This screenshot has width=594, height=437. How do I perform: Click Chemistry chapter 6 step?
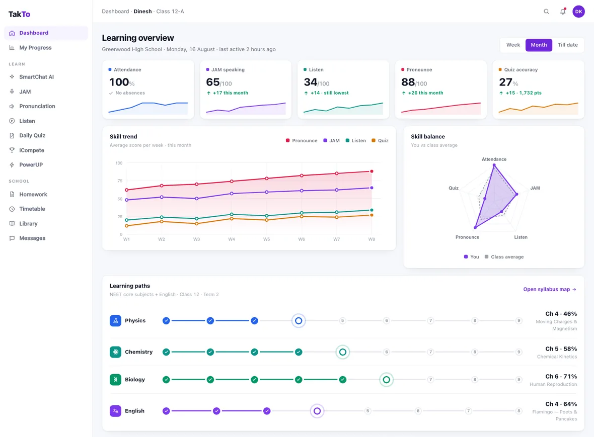[387, 352]
